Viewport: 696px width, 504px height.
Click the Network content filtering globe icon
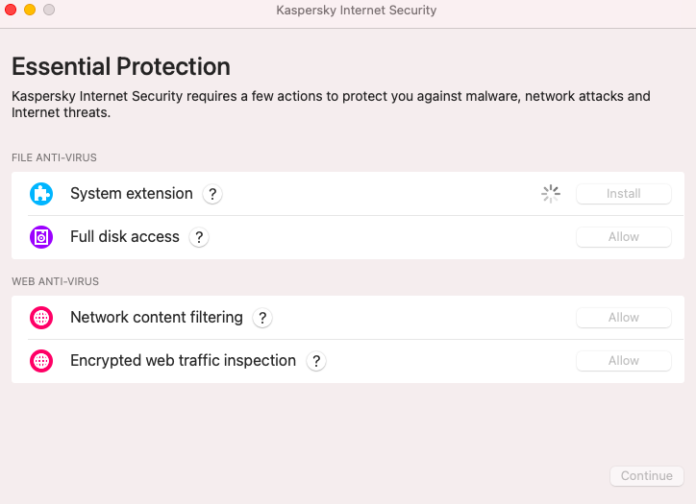[x=41, y=318]
